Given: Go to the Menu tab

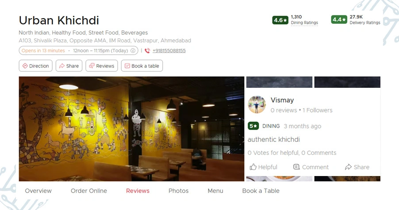Looking at the screenshot, I should click(x=215, y=191).
